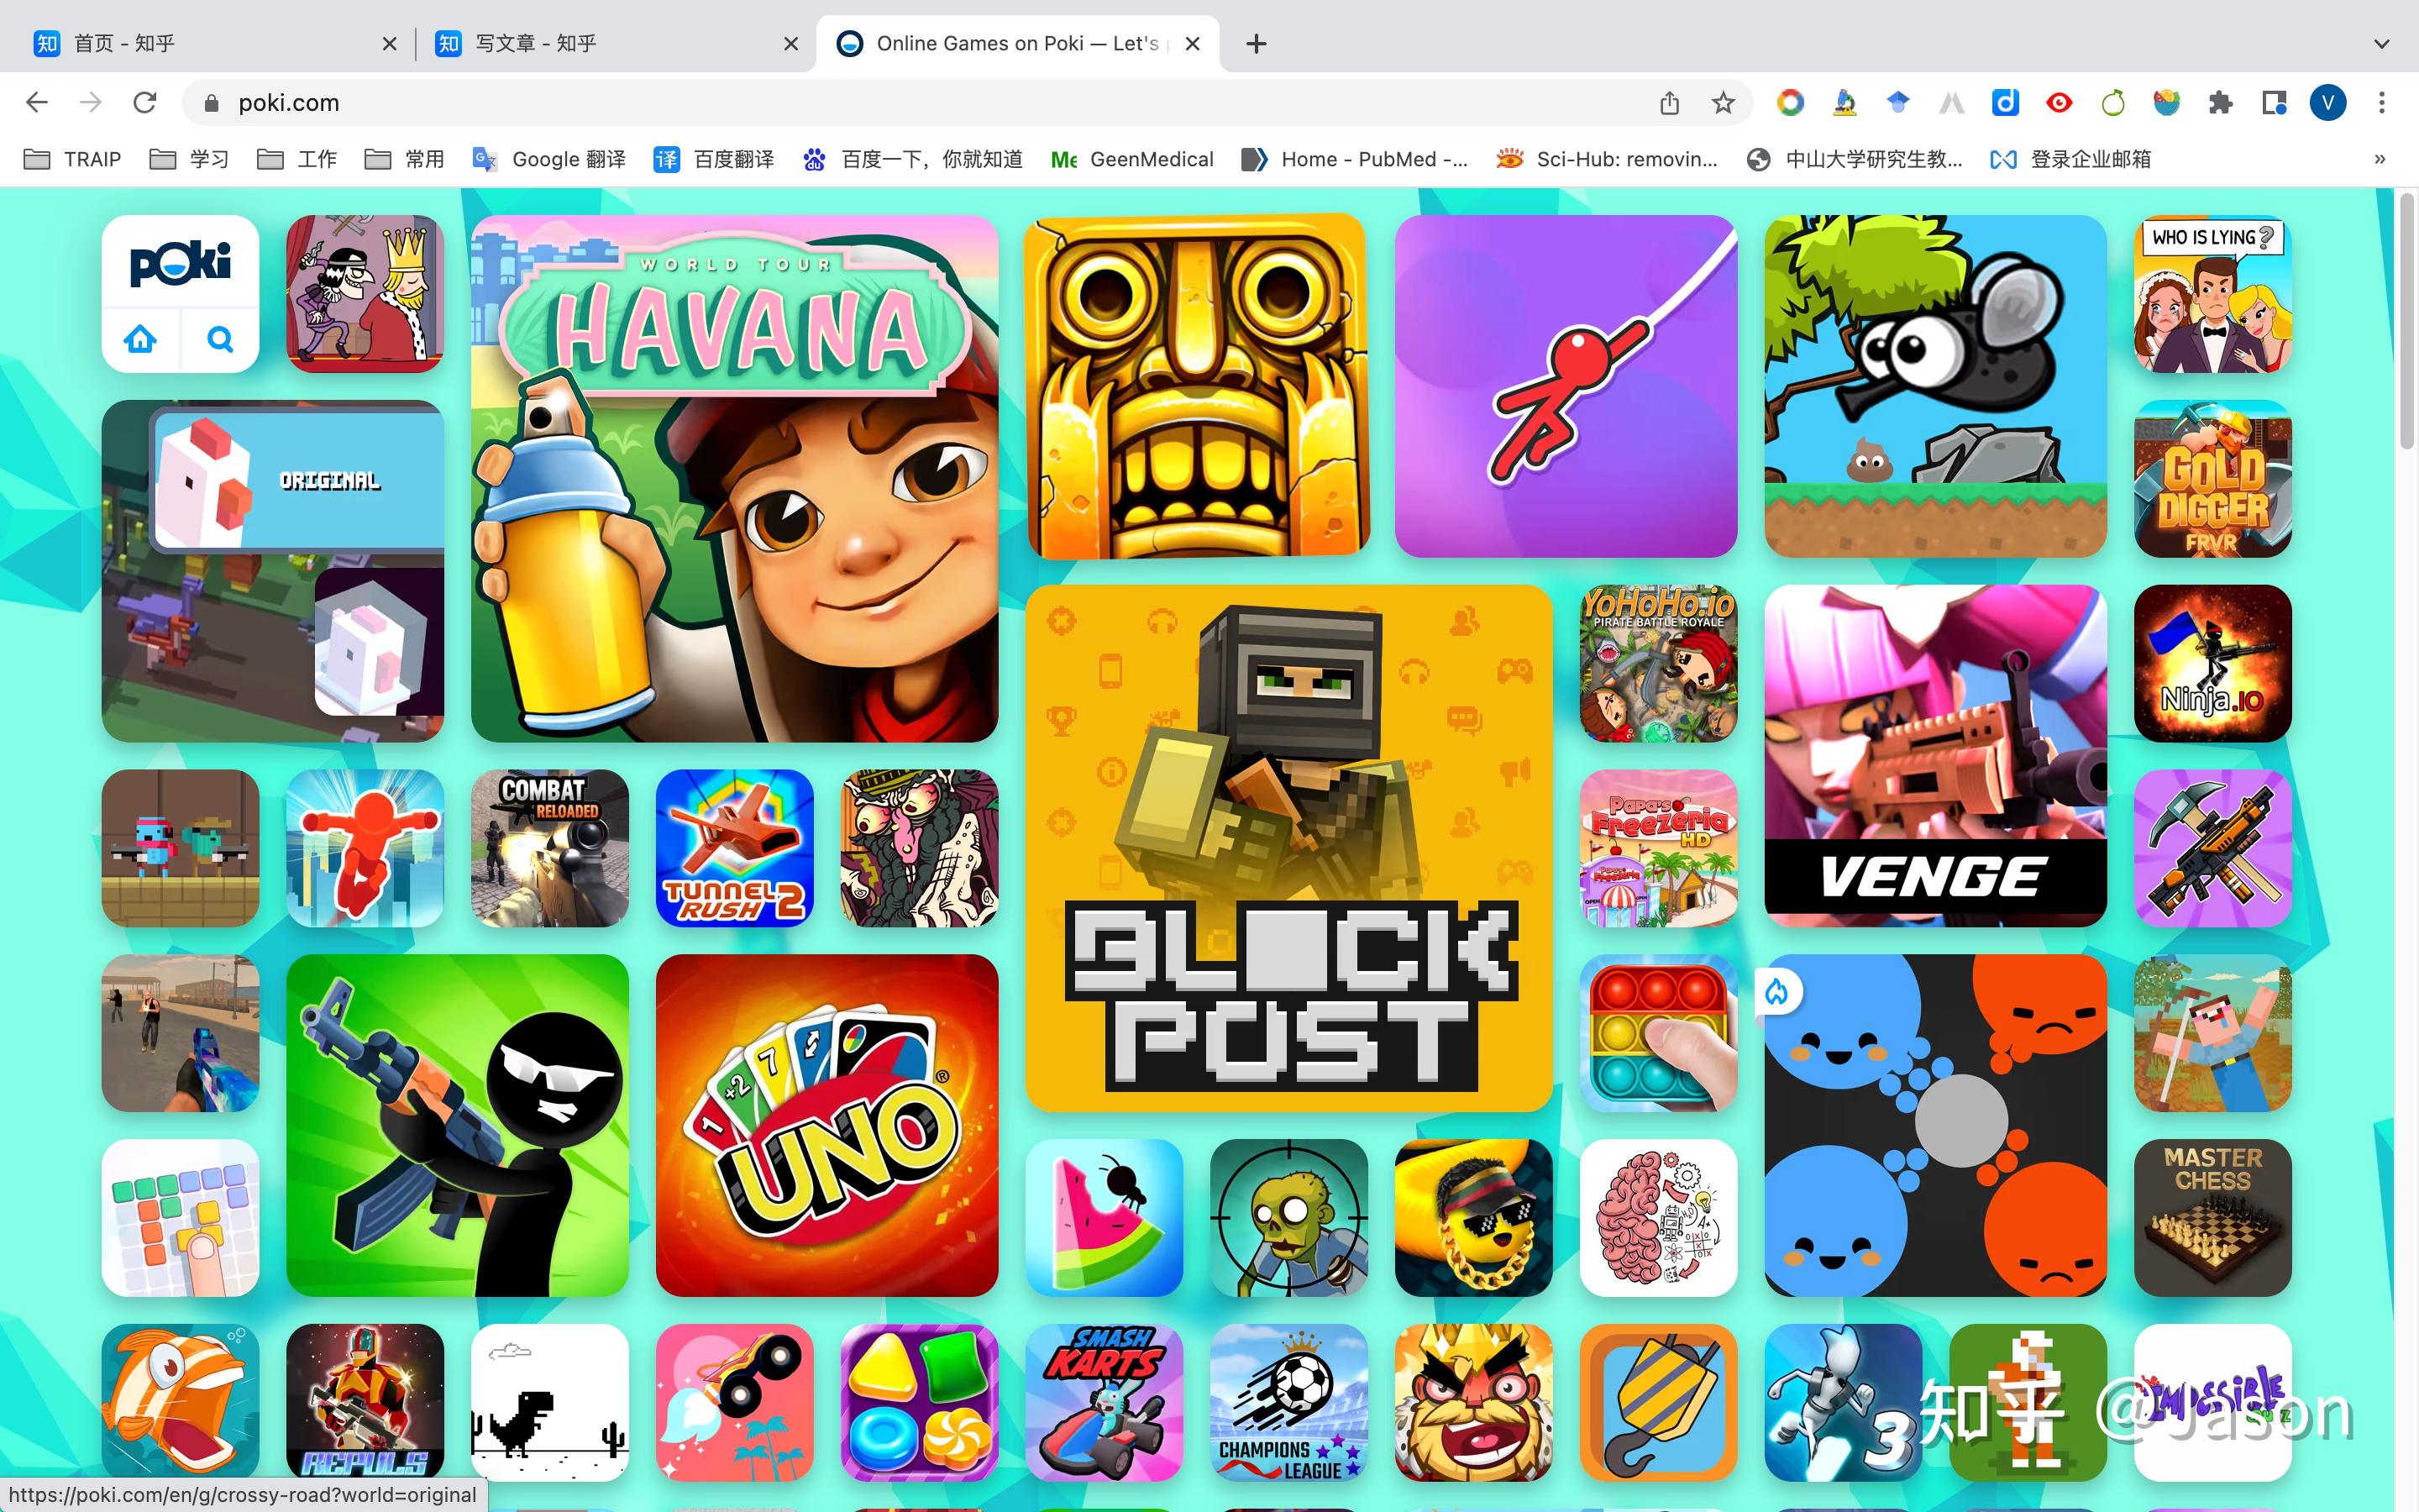Click the poki.com address bar

(x=900, y=103)
